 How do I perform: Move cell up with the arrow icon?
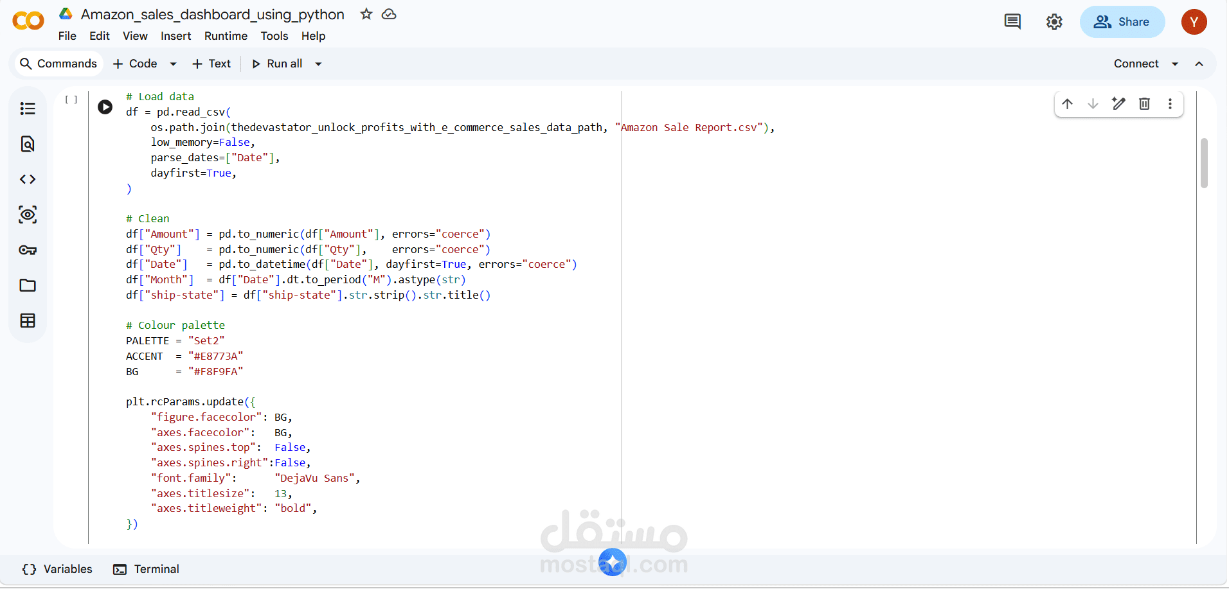click(x=1067, y=103)
